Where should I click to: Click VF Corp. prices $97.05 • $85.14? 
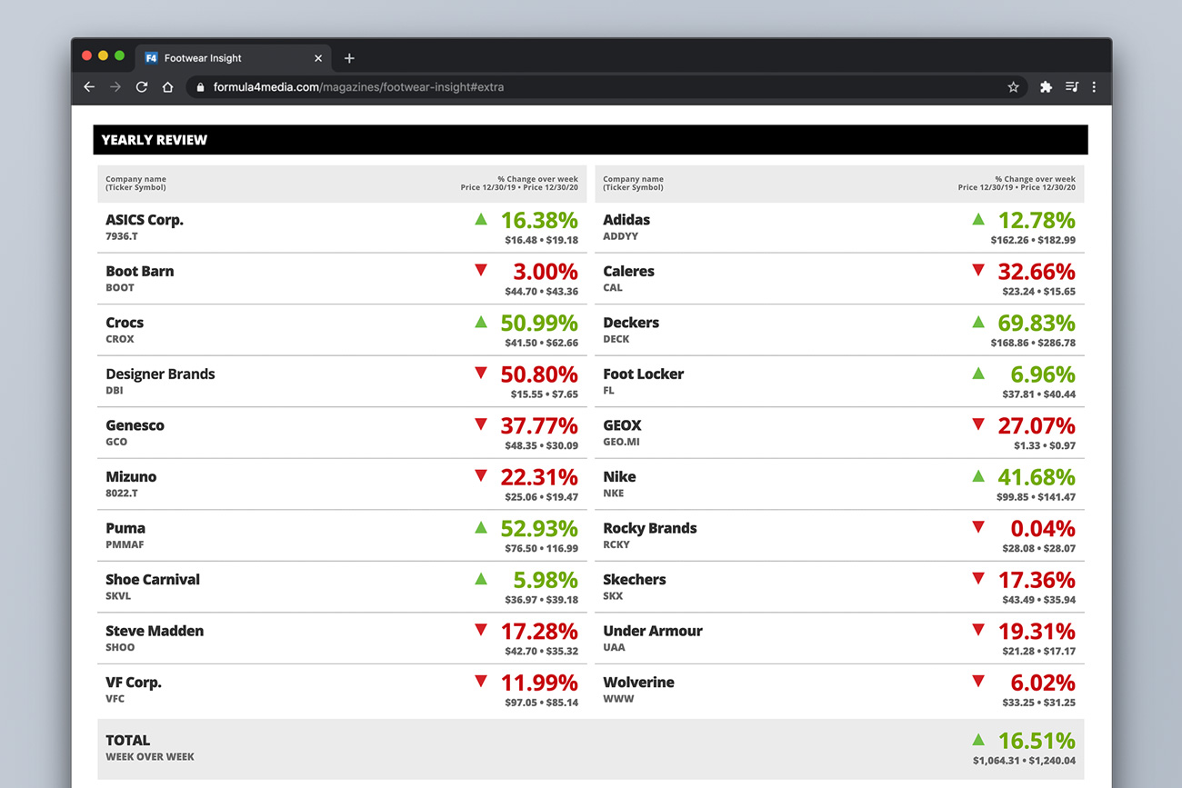coord(542,703)
